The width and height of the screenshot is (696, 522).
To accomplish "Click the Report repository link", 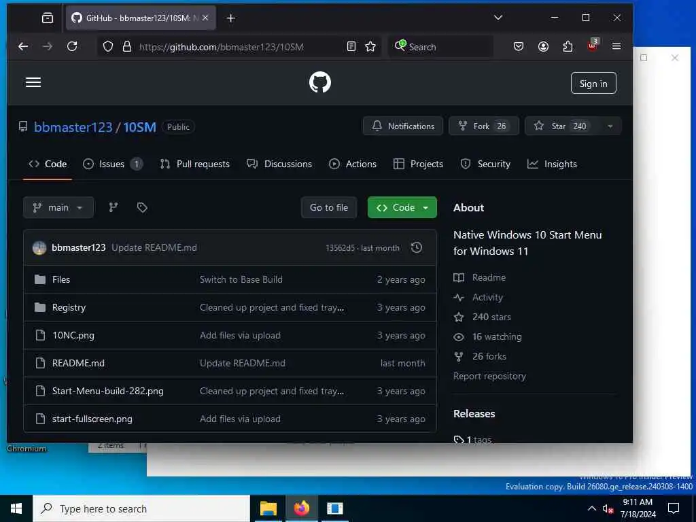I will tap(489, 377).
